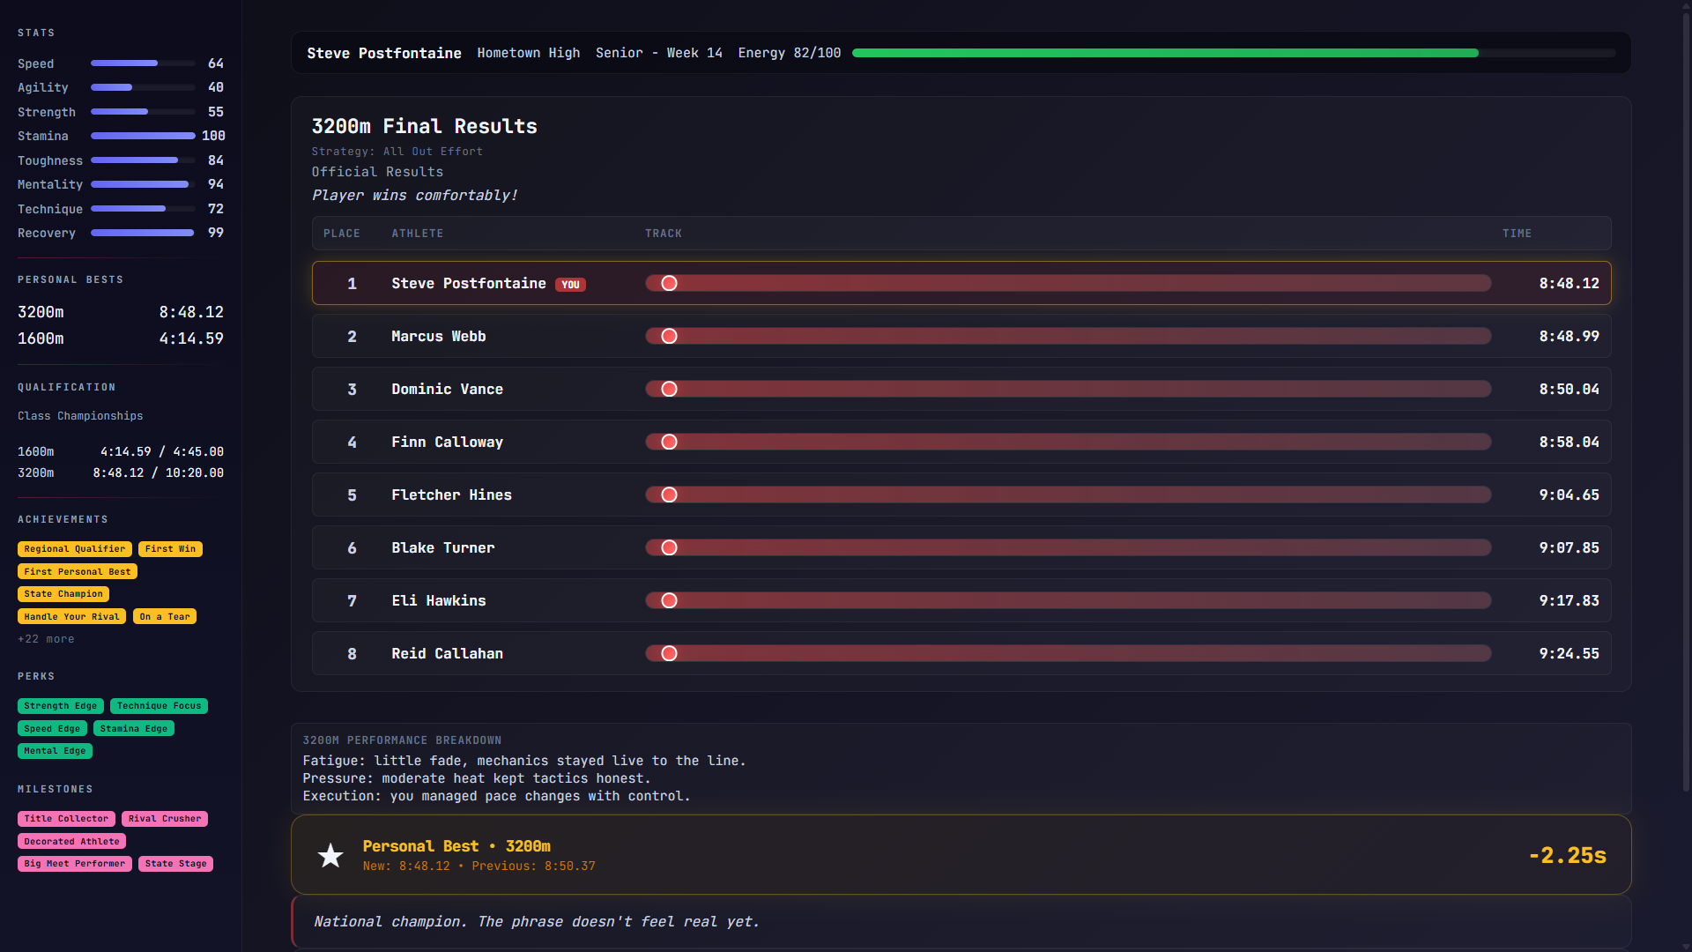Click the Energy progress bar

click(x=1233, y=53)
